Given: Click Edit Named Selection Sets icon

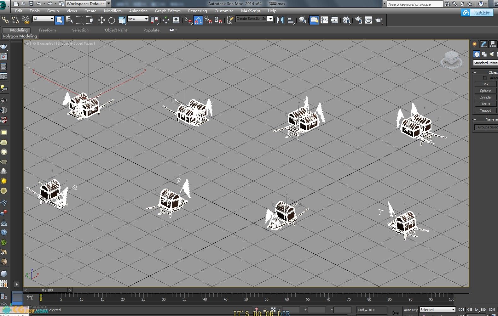Looking at the screenshot, I should pos(230,20).
